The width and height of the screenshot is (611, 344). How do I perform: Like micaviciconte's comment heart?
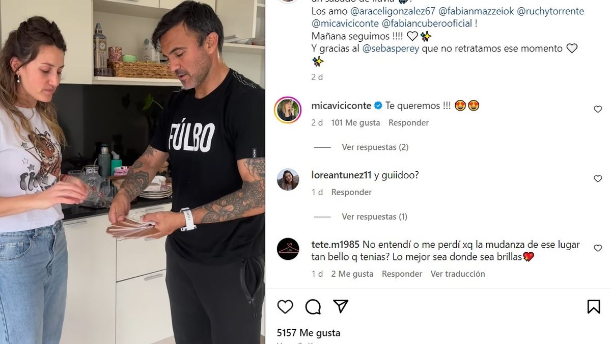(598, 109)
